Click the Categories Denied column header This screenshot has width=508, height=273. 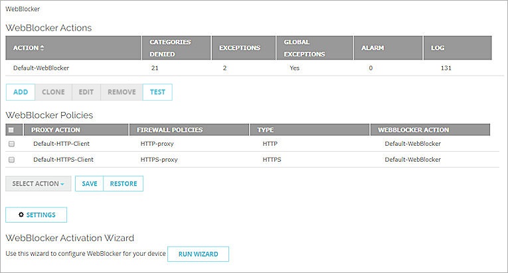[x=171, y=48]
